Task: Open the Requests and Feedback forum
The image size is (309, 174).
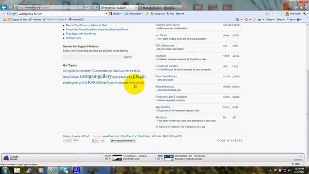Action: click(x=171, y=97)
